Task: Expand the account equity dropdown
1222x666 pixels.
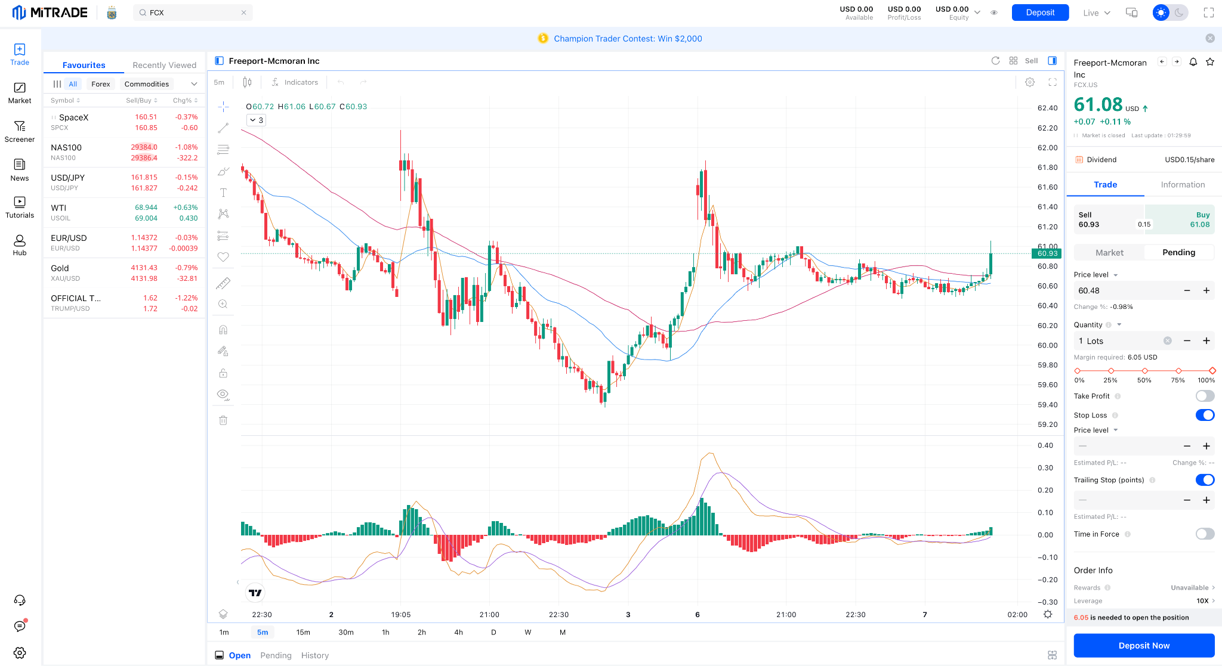Action: point(977,12)
